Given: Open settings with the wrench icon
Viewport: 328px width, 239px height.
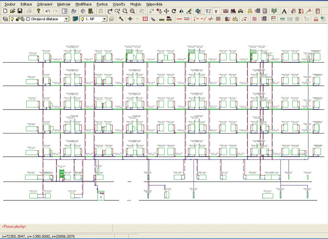Looking at the screenshot, I should [x=121, y=19].
